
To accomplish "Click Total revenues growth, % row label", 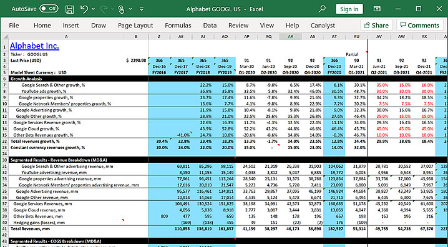I will coord(35,142).
